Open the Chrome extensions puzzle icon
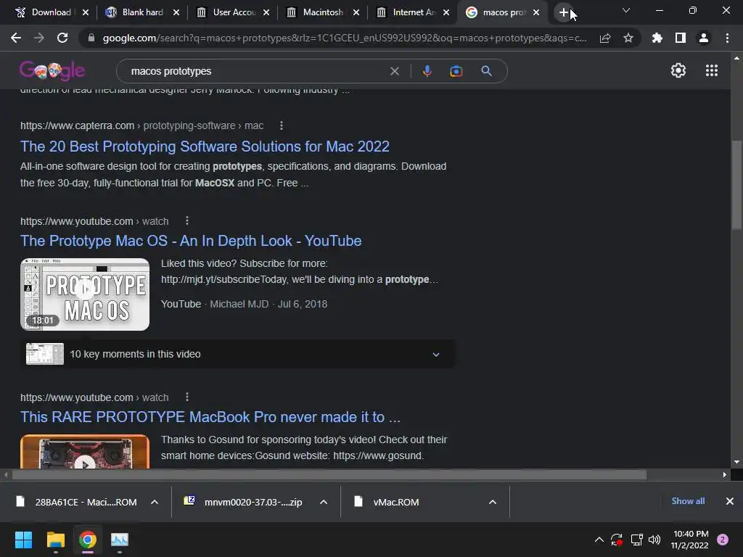This screenshot has width=743, height=557. pyautogui.click(x=657, y=38)
